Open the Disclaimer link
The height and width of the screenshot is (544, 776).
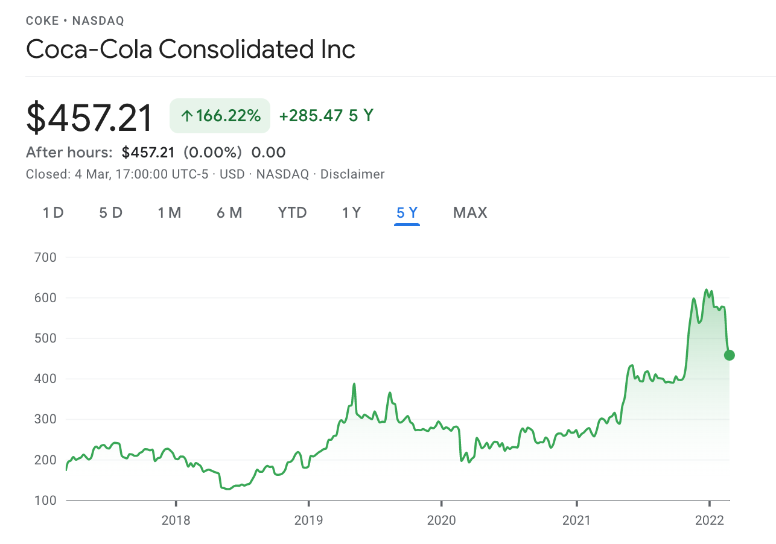[352, 174]
